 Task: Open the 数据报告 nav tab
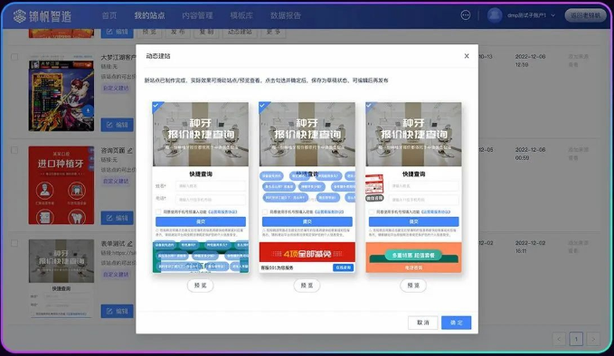pos(286,15)
